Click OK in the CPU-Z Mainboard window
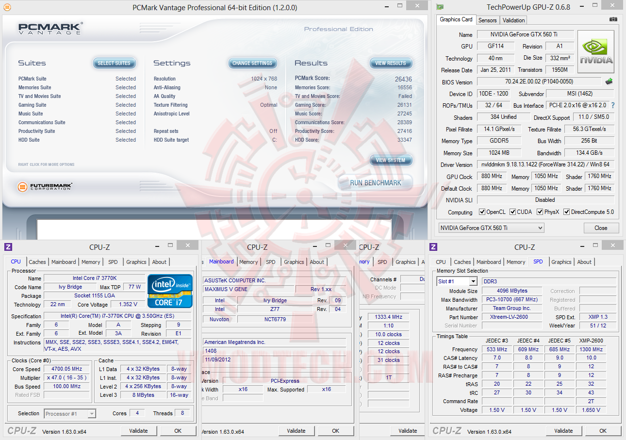626x440 pixels. click(336, 431)
